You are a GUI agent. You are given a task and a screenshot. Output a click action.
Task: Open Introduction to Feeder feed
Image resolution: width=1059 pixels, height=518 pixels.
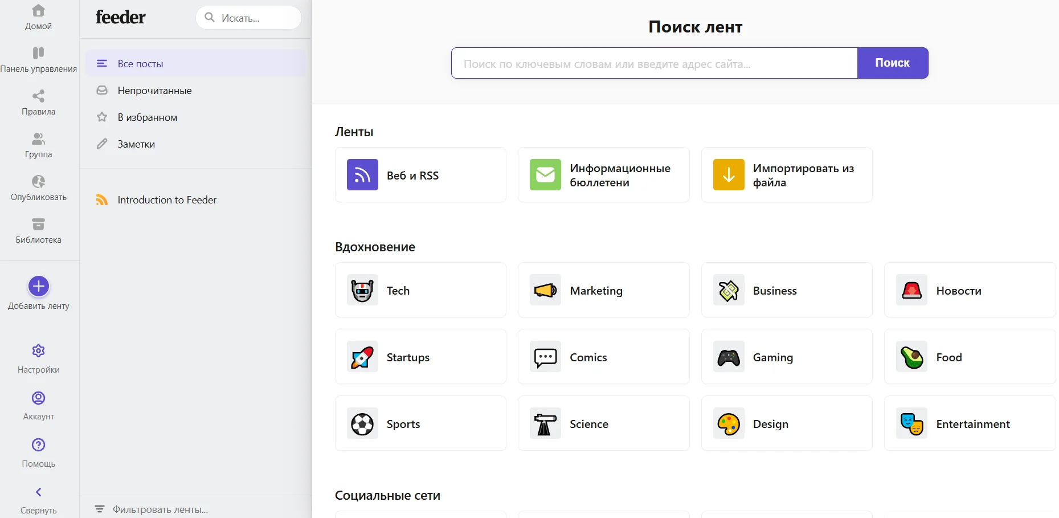(x=195, y=199)
